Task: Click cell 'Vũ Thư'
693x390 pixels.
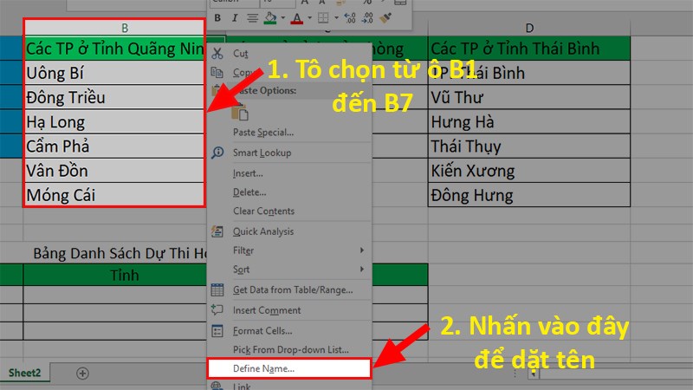Action: (x=529, y=97)
